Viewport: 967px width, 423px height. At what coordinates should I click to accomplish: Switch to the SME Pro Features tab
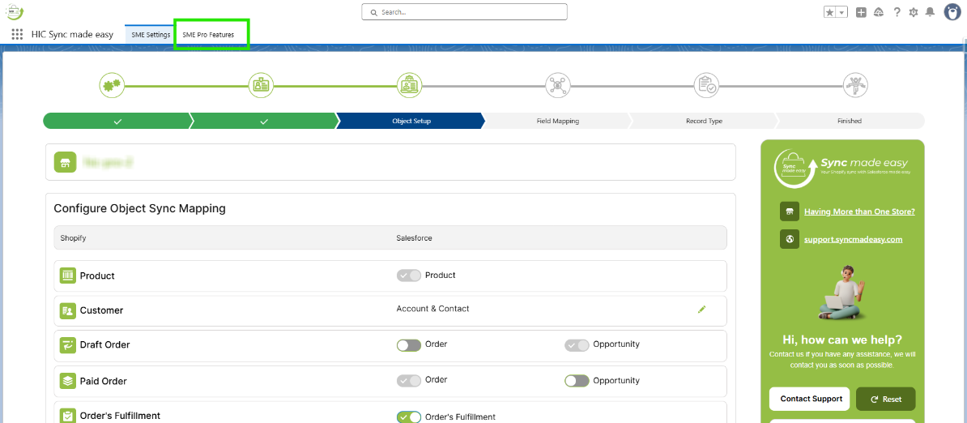208,35
